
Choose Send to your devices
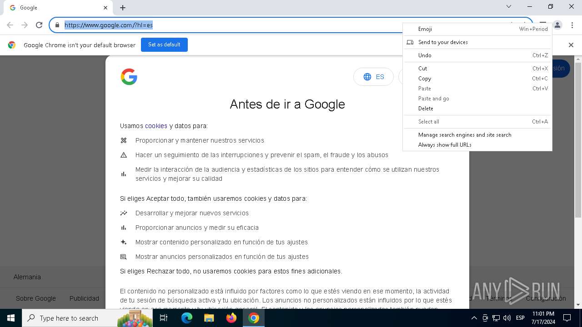[x=477, y=42]
